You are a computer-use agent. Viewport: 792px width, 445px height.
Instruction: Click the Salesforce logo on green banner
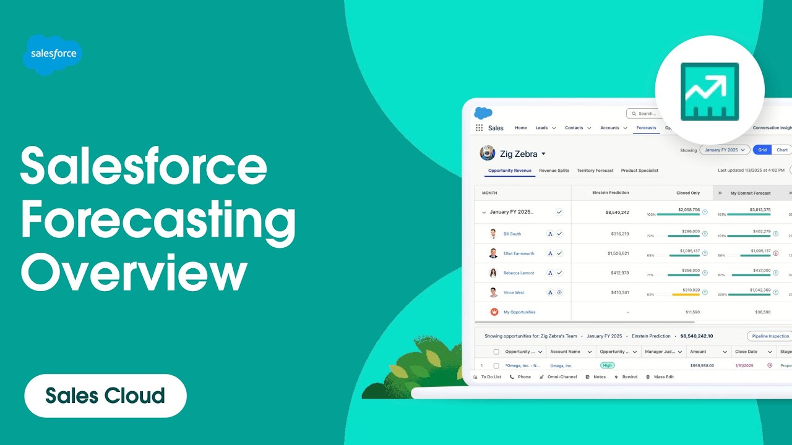pyautogui.click(x=53, y=55)
